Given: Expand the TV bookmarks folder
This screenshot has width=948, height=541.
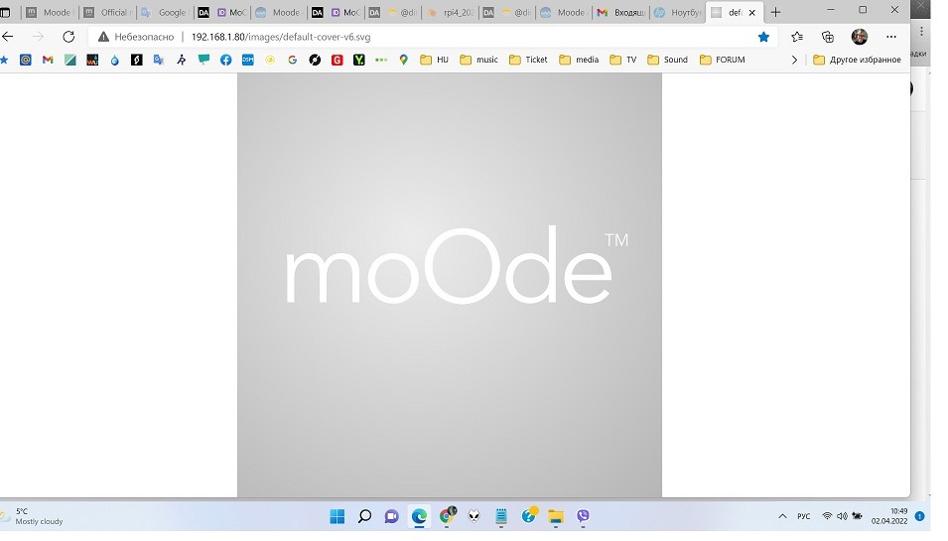Looking at the screenshot, I should point(622,60).
